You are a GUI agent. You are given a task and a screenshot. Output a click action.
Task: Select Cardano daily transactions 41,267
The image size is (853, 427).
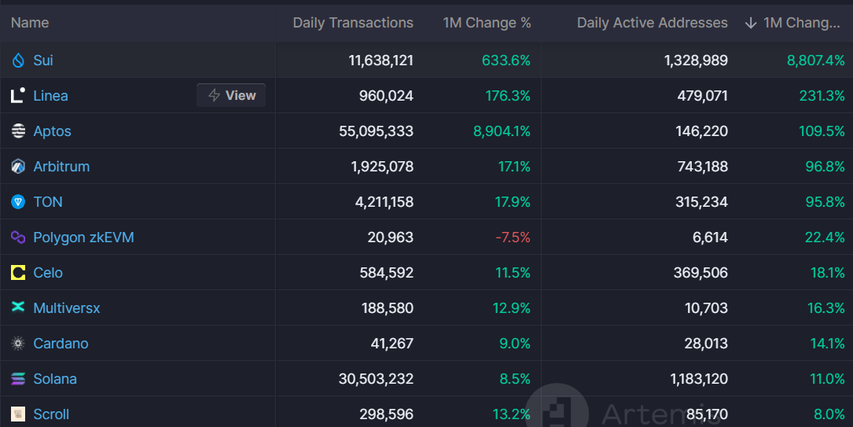tap(392, 343)
